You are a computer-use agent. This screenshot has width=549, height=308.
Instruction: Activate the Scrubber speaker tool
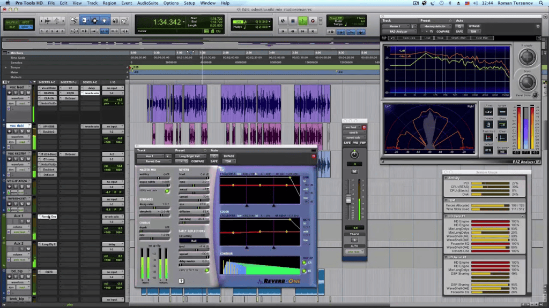(115, 21)
